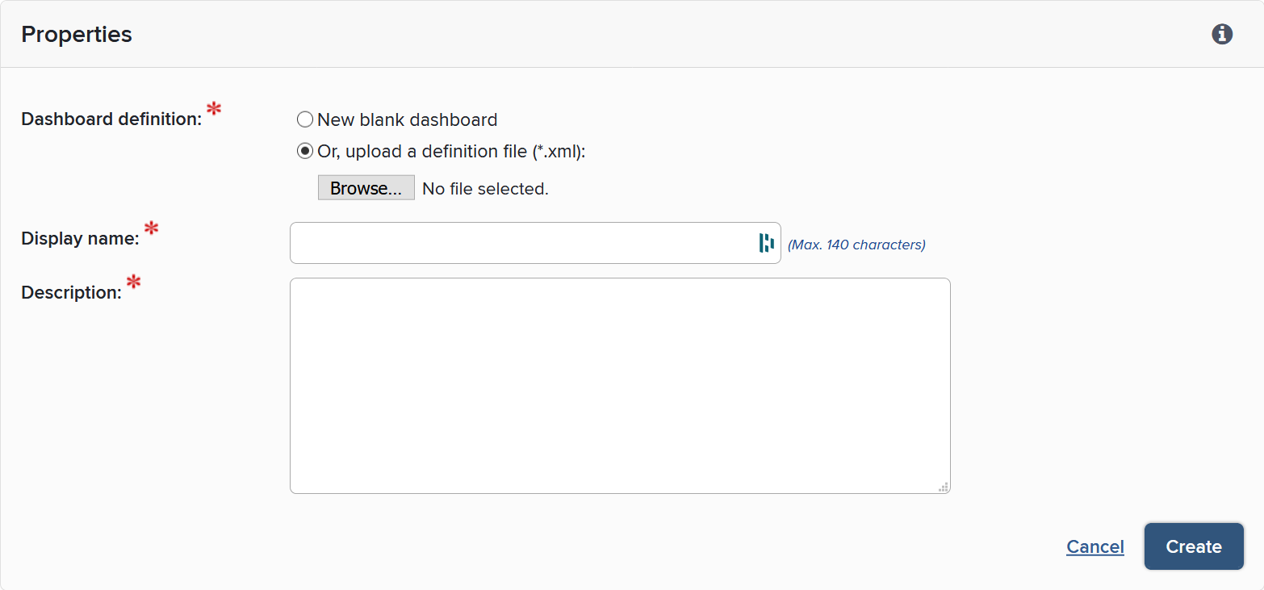1264x590 pixels.
Task: Click the 'New blank dashboard' label text
Action: 407,120
